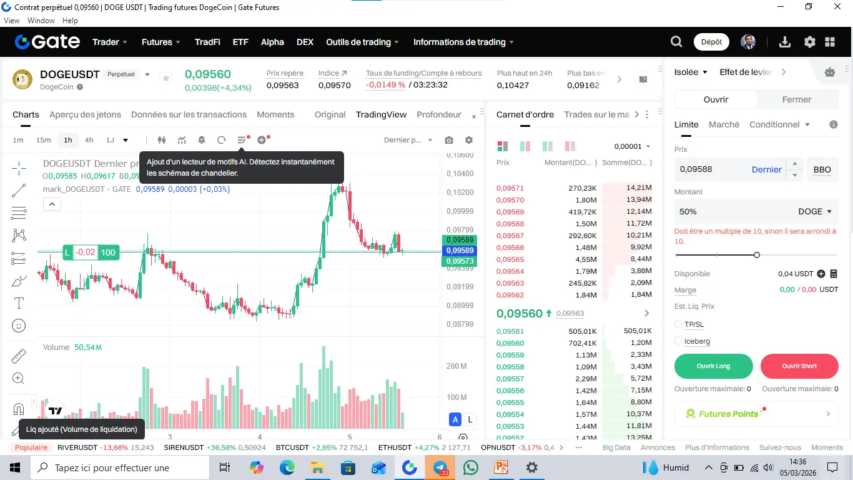Show both bids and asks order book view
853x480 pixels.
[503, 146]
